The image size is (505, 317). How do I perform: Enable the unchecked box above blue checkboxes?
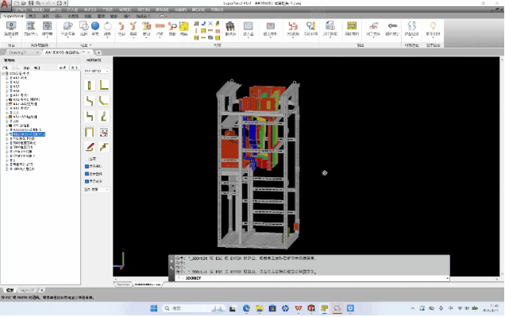click(87, 159)
